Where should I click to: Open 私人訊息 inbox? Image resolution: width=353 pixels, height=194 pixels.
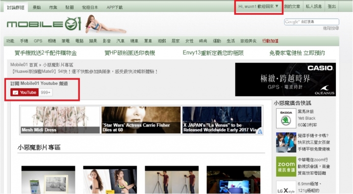tap(314, 6)
